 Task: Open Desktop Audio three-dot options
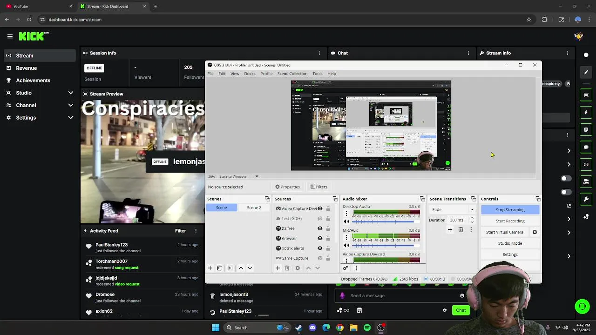tap(346, 213)
